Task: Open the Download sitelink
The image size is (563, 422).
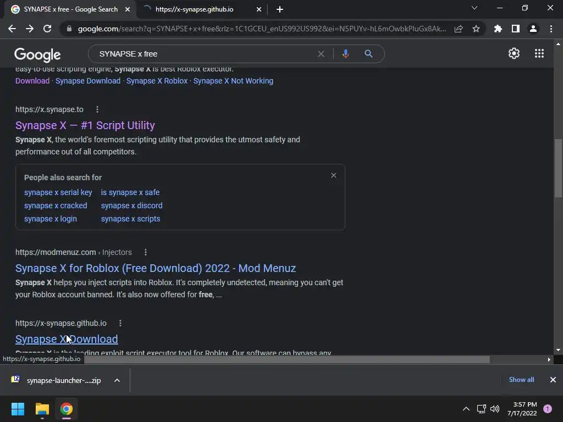Action: (32, 81)
